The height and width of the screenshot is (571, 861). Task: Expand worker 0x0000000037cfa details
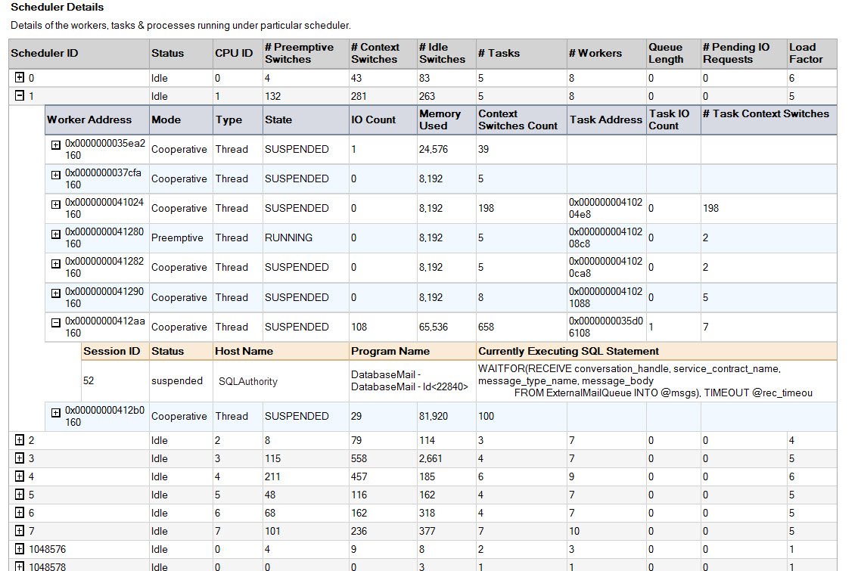coord(55,175)
